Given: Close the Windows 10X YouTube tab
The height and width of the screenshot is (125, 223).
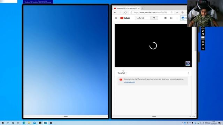Looking at the screenshot, I should [139, 8].
